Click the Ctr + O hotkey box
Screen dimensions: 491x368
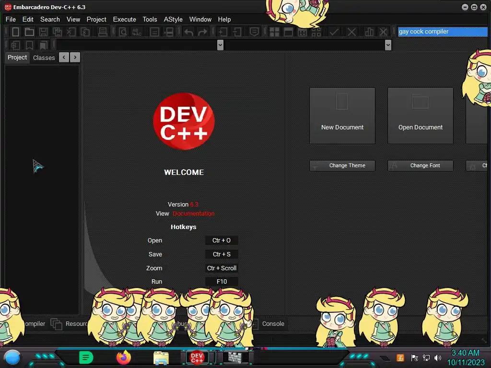[222, 241]
